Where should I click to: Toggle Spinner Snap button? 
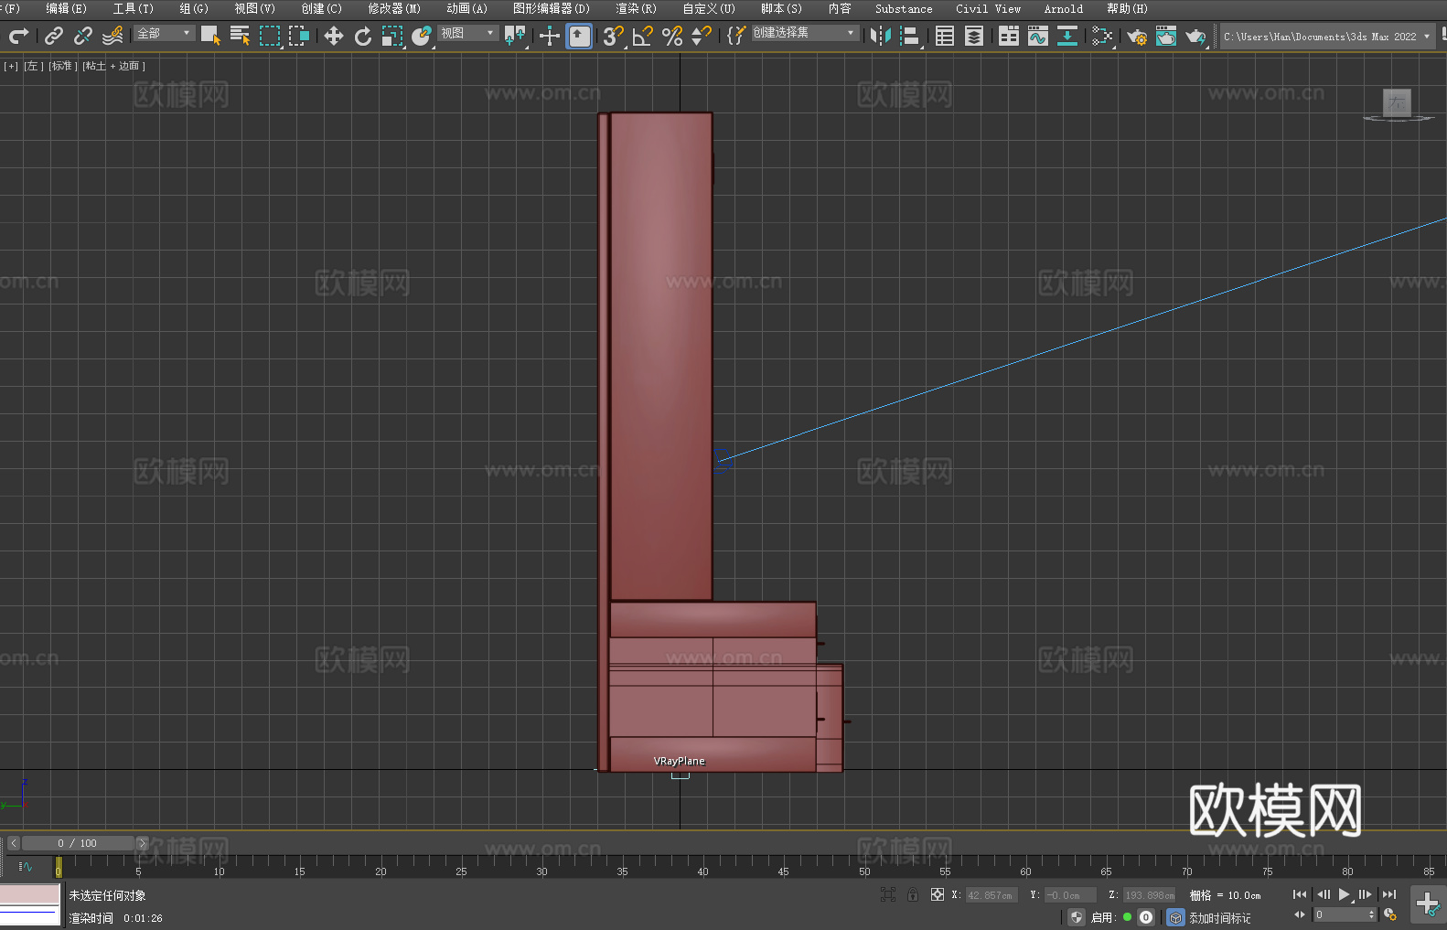click(702, 36)
